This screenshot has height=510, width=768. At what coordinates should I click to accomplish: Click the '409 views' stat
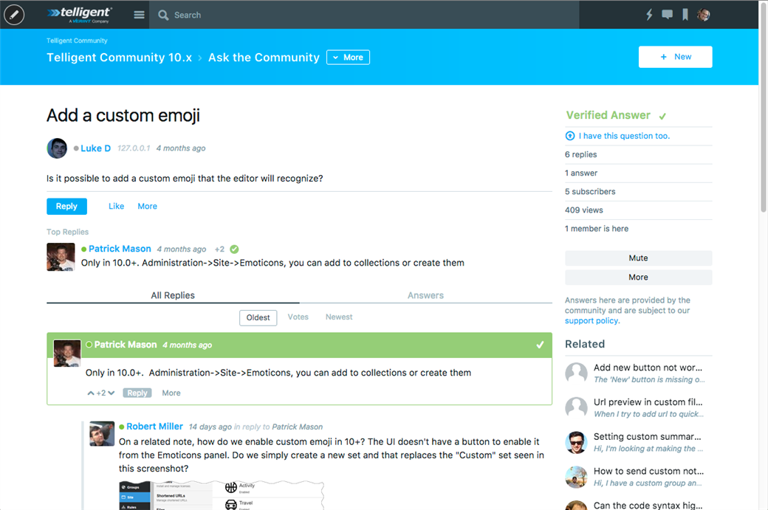pos(584,210)
